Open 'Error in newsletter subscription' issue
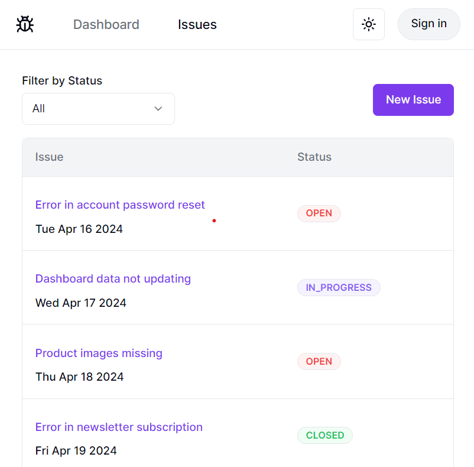 [x=119, y=427]
